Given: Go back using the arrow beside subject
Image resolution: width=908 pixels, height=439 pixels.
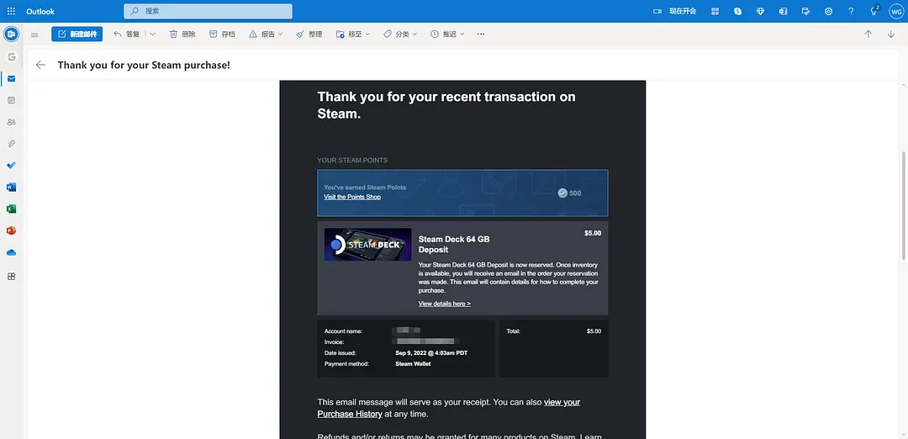Looking at the screenshot, I should click(x=40, y=65).
